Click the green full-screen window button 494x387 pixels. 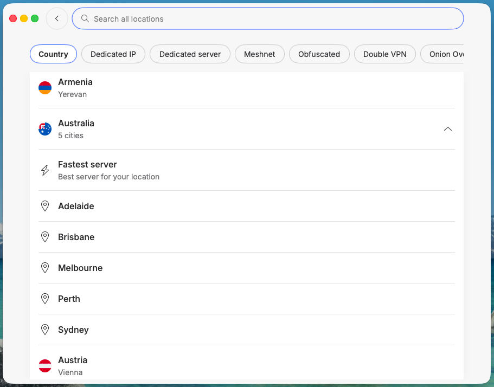point(35,18)
